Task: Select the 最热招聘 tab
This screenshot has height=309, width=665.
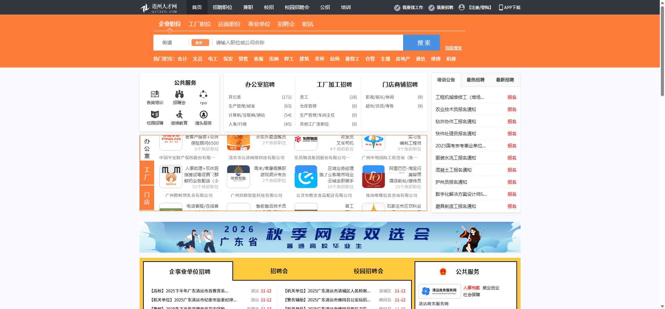Action: point(475,80)
